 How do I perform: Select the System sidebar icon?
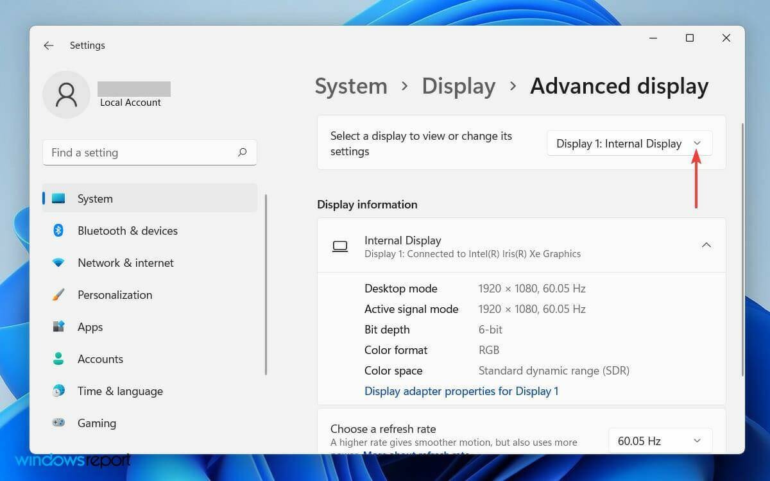click(x=58, y=199)
